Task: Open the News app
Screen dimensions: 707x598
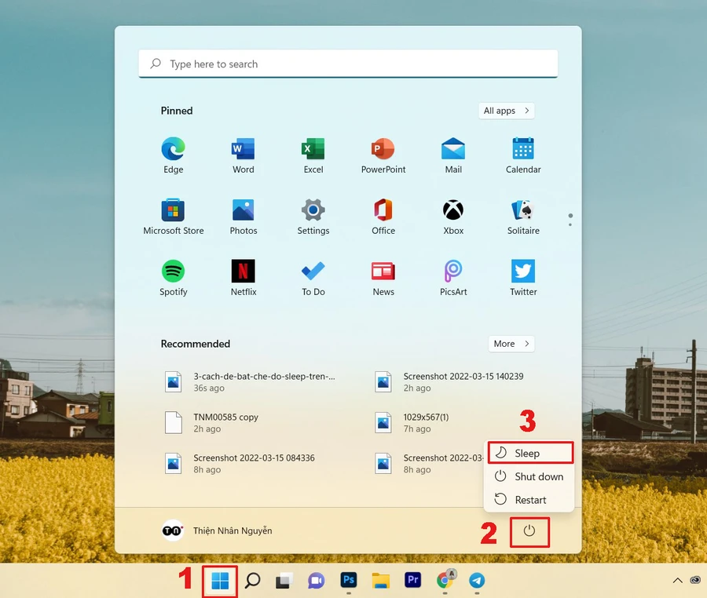Action: coord(383,278)
